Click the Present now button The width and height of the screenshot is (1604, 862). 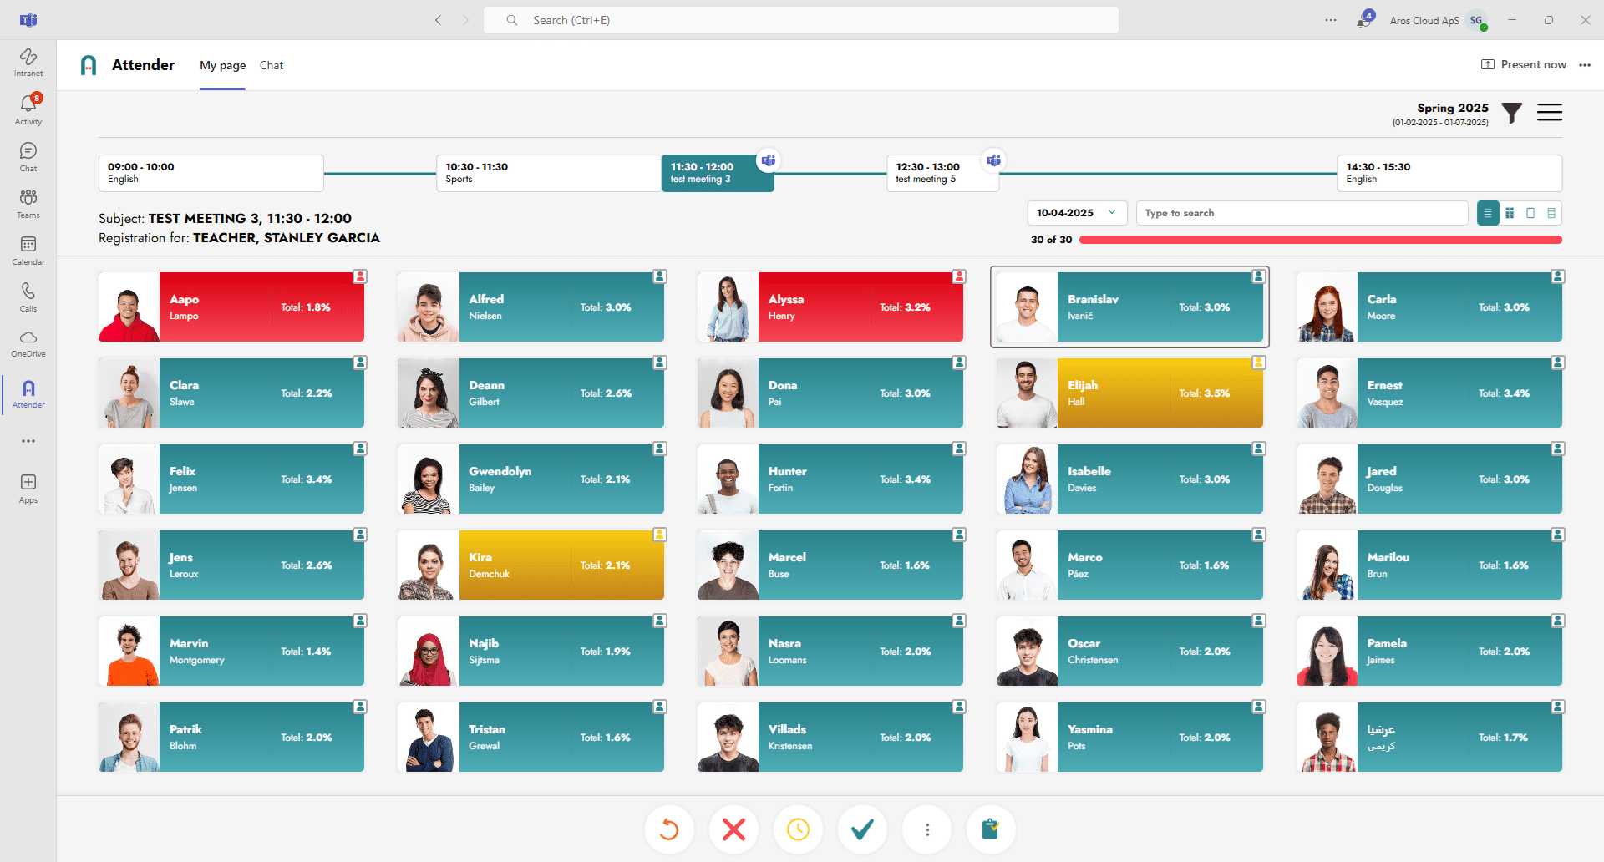[1524, 63]
